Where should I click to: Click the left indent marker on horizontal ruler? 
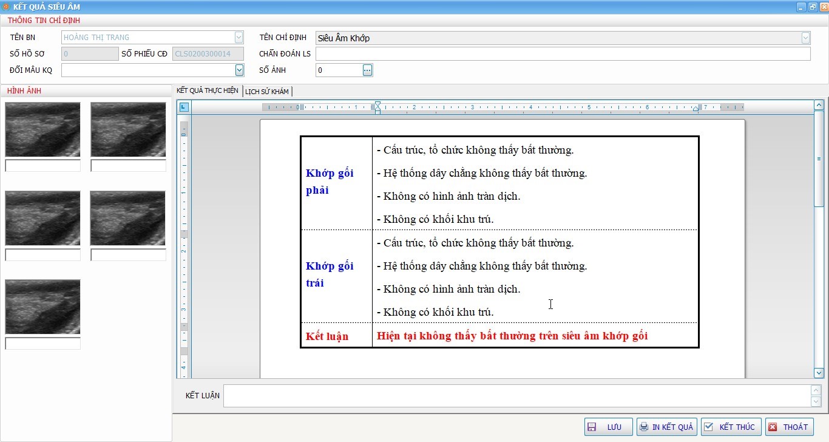click(x=377, y=107)
